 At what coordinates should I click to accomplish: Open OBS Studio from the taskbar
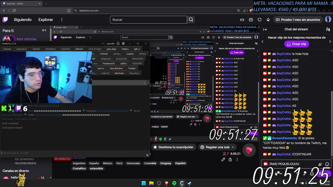point(159,183)
